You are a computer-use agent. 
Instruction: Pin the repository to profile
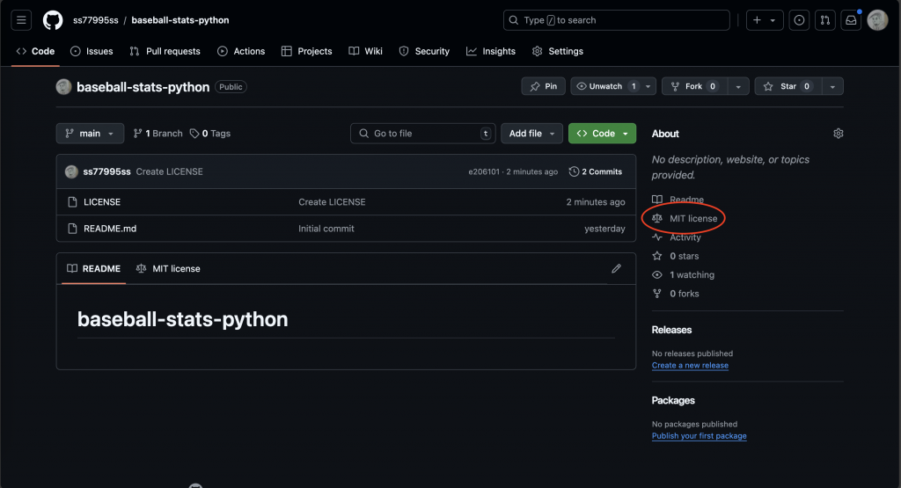click(x=543, y=86)
